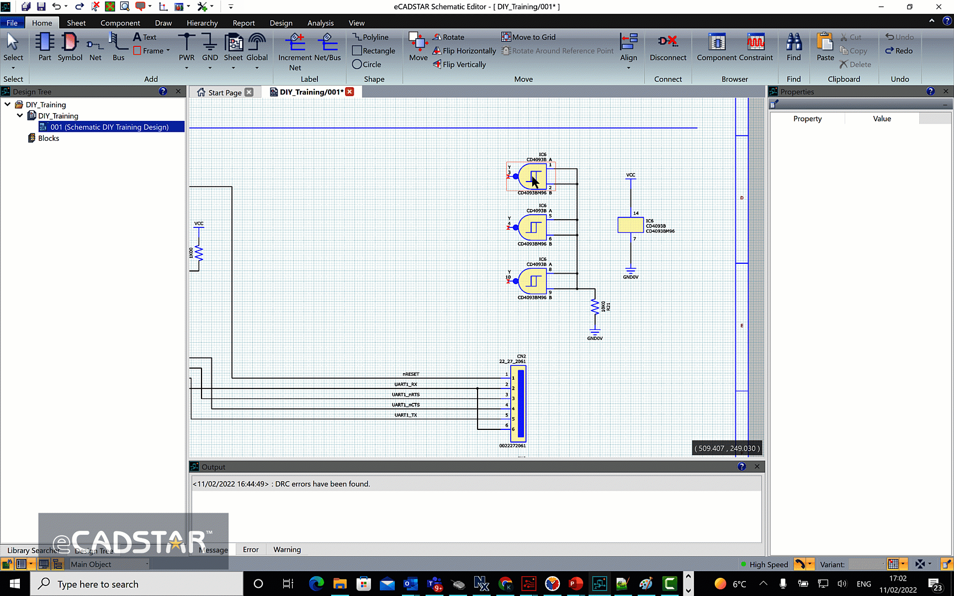
Task: Open help for the Output panel
Action: pos(741,467)
